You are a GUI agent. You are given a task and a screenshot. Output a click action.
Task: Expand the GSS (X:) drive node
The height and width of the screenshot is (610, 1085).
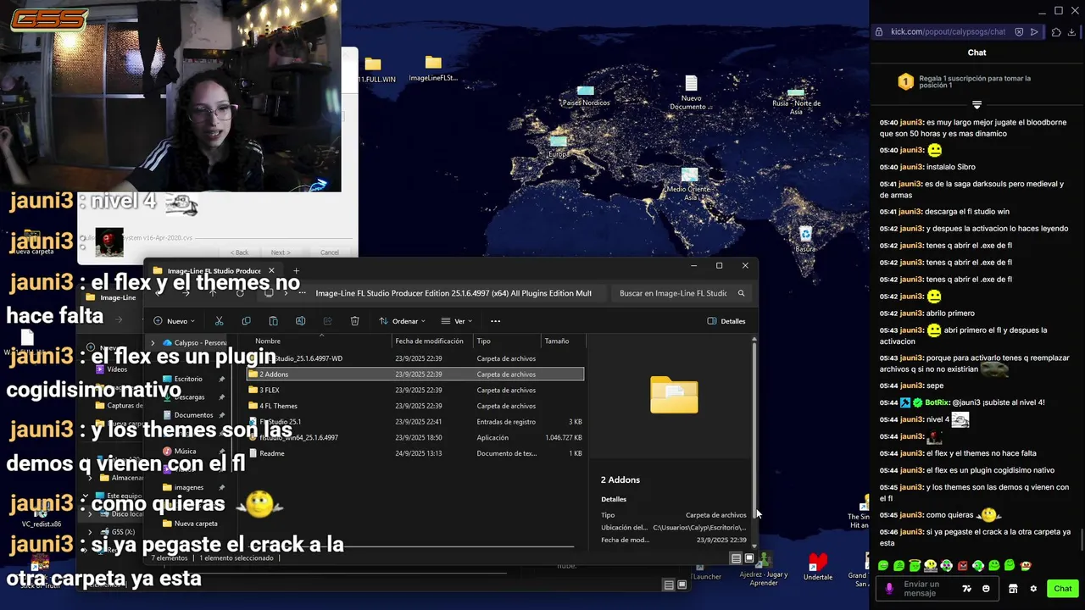[x=91, y=532]
